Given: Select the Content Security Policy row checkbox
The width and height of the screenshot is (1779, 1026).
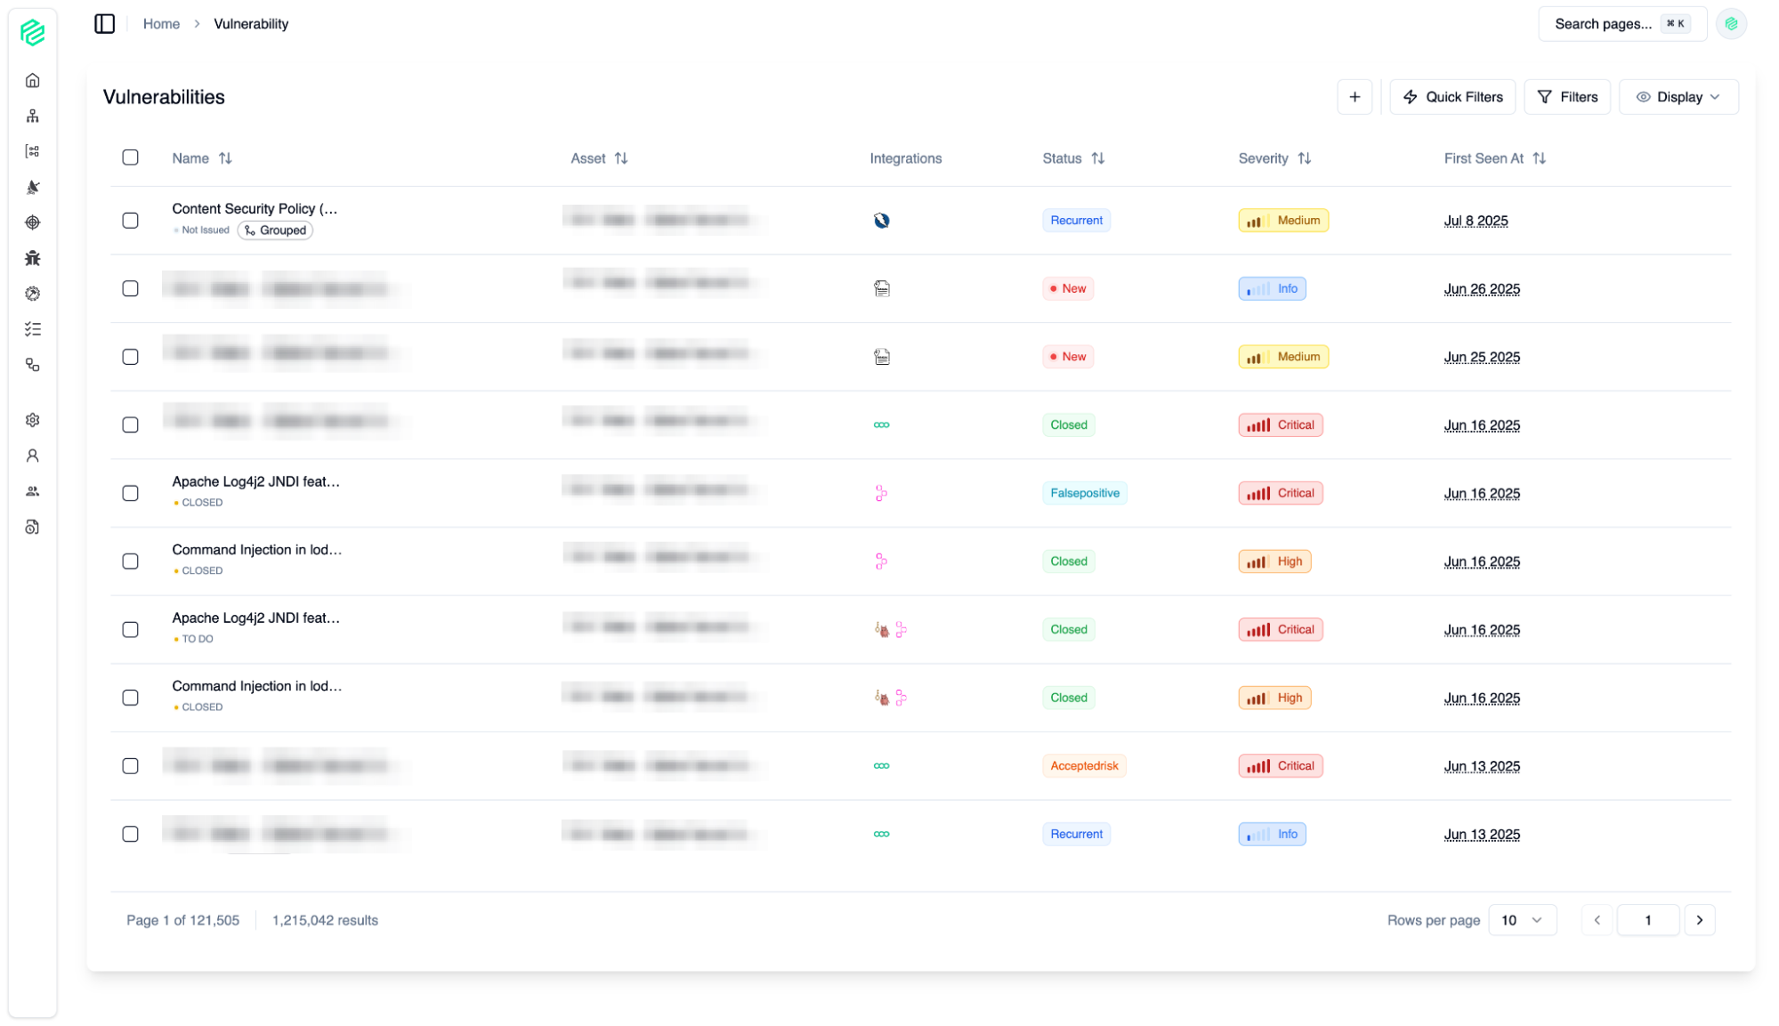Looking at the screenshot, I should (131, 220).
